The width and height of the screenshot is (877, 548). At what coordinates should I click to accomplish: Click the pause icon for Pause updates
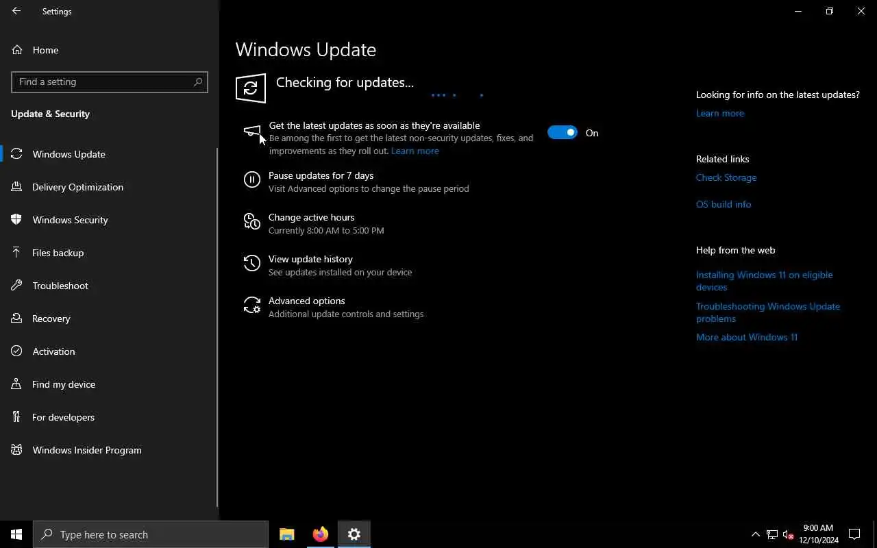(x=252, y=180)
